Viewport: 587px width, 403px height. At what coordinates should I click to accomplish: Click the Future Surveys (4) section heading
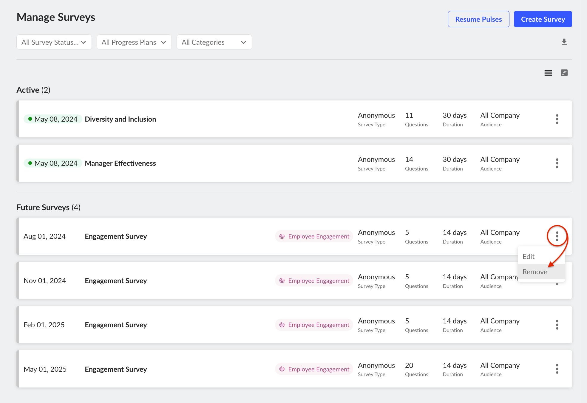tap(49, 207)
